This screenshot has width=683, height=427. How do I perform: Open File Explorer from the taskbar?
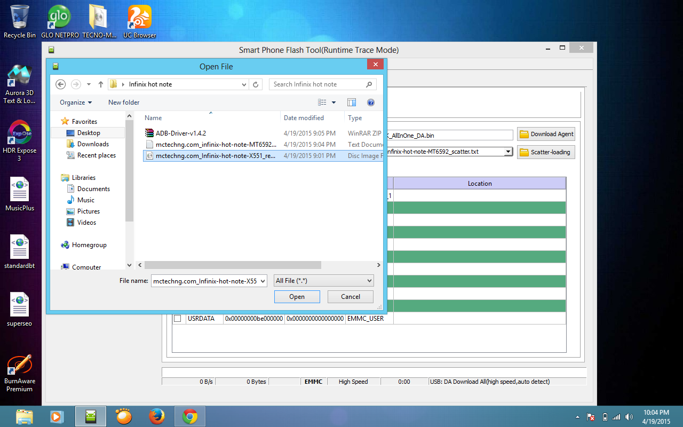(25, 416)
